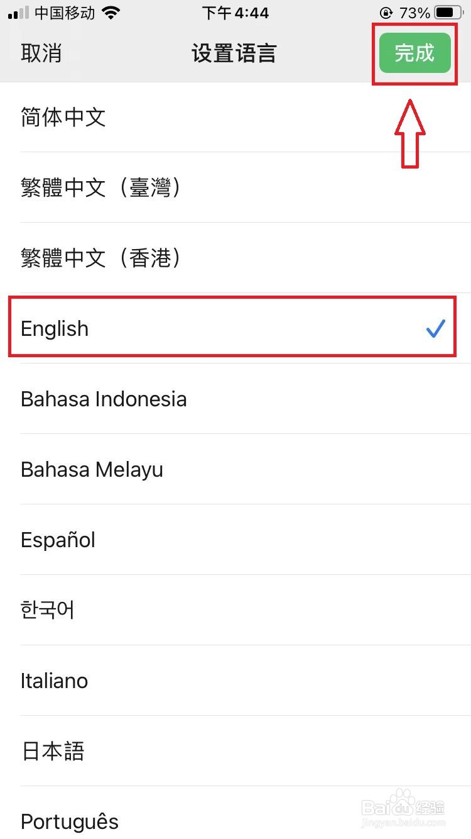Image resolution: width=471 pixels, height=839 pixels.
Task: Pick Español from the language list
Action: coord(58,540)
